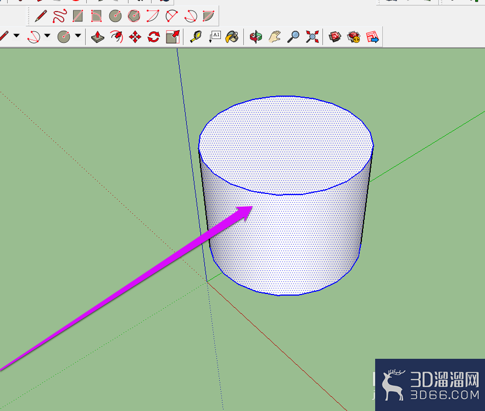Select the Freehand drawing tool
This screenshot has width=485, height=411.
[x=59, y=16]
